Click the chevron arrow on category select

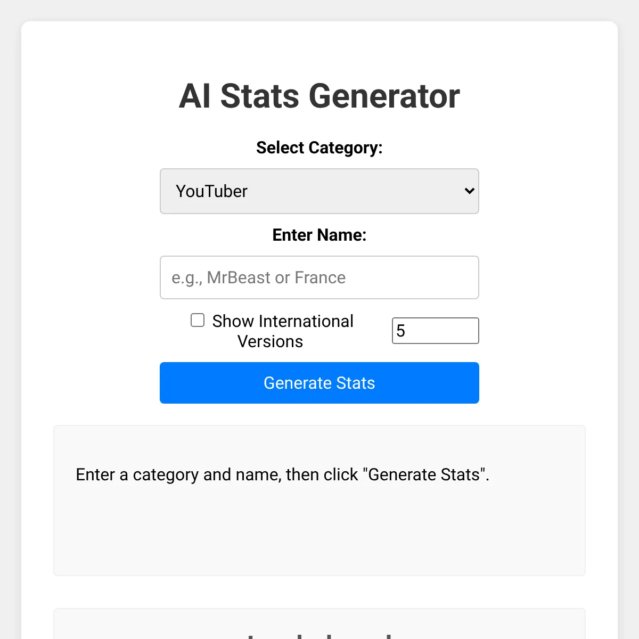(469, 191)
